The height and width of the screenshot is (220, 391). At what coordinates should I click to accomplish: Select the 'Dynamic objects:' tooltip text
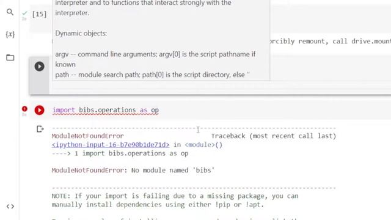coord(81,34)
